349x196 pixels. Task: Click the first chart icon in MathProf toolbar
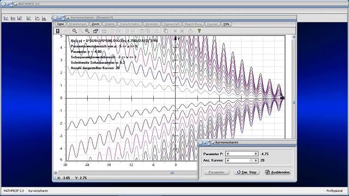6,19
